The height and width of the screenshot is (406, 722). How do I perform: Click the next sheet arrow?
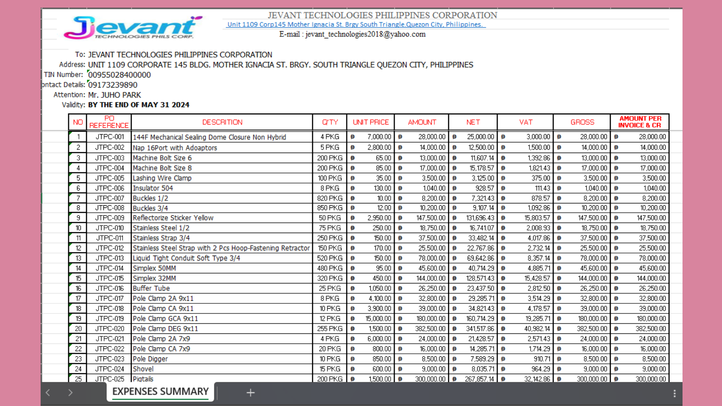pyautogui.click(x=70, y=393)
